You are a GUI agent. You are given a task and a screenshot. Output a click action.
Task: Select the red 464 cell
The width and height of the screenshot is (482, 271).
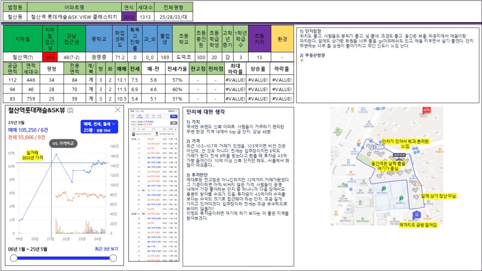50,57
